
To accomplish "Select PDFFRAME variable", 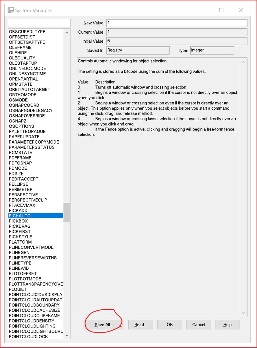I will [20, 158].
